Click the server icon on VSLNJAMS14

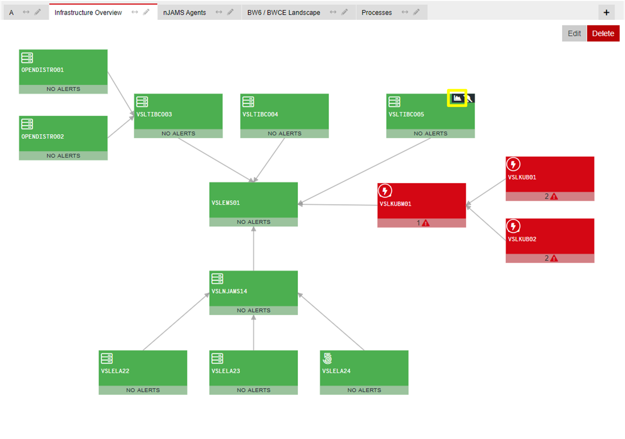tap(217, 278)
